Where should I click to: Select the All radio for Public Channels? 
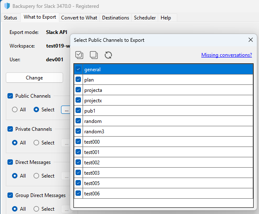[15, 110]
